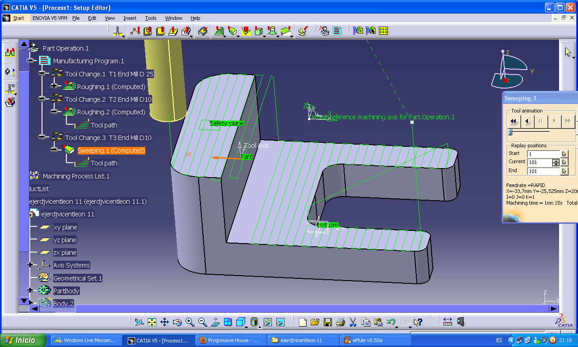Select the Fly Mode airplane icon
This screenshot has height=347, width=578.
[139, 322]
